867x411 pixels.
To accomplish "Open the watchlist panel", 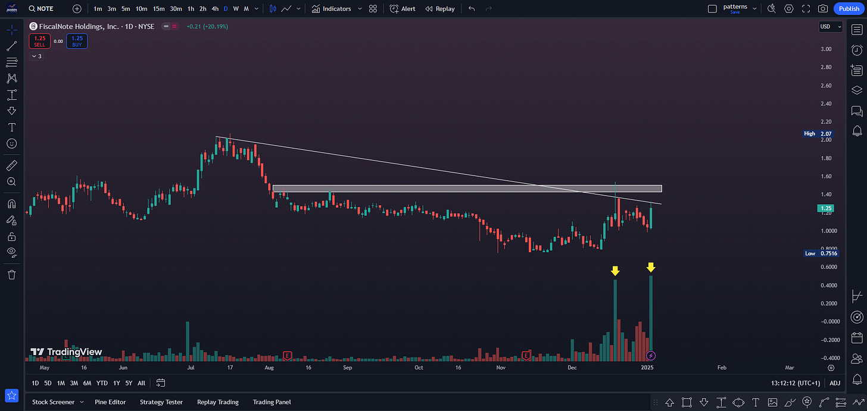I will click(x=857, y=30).
